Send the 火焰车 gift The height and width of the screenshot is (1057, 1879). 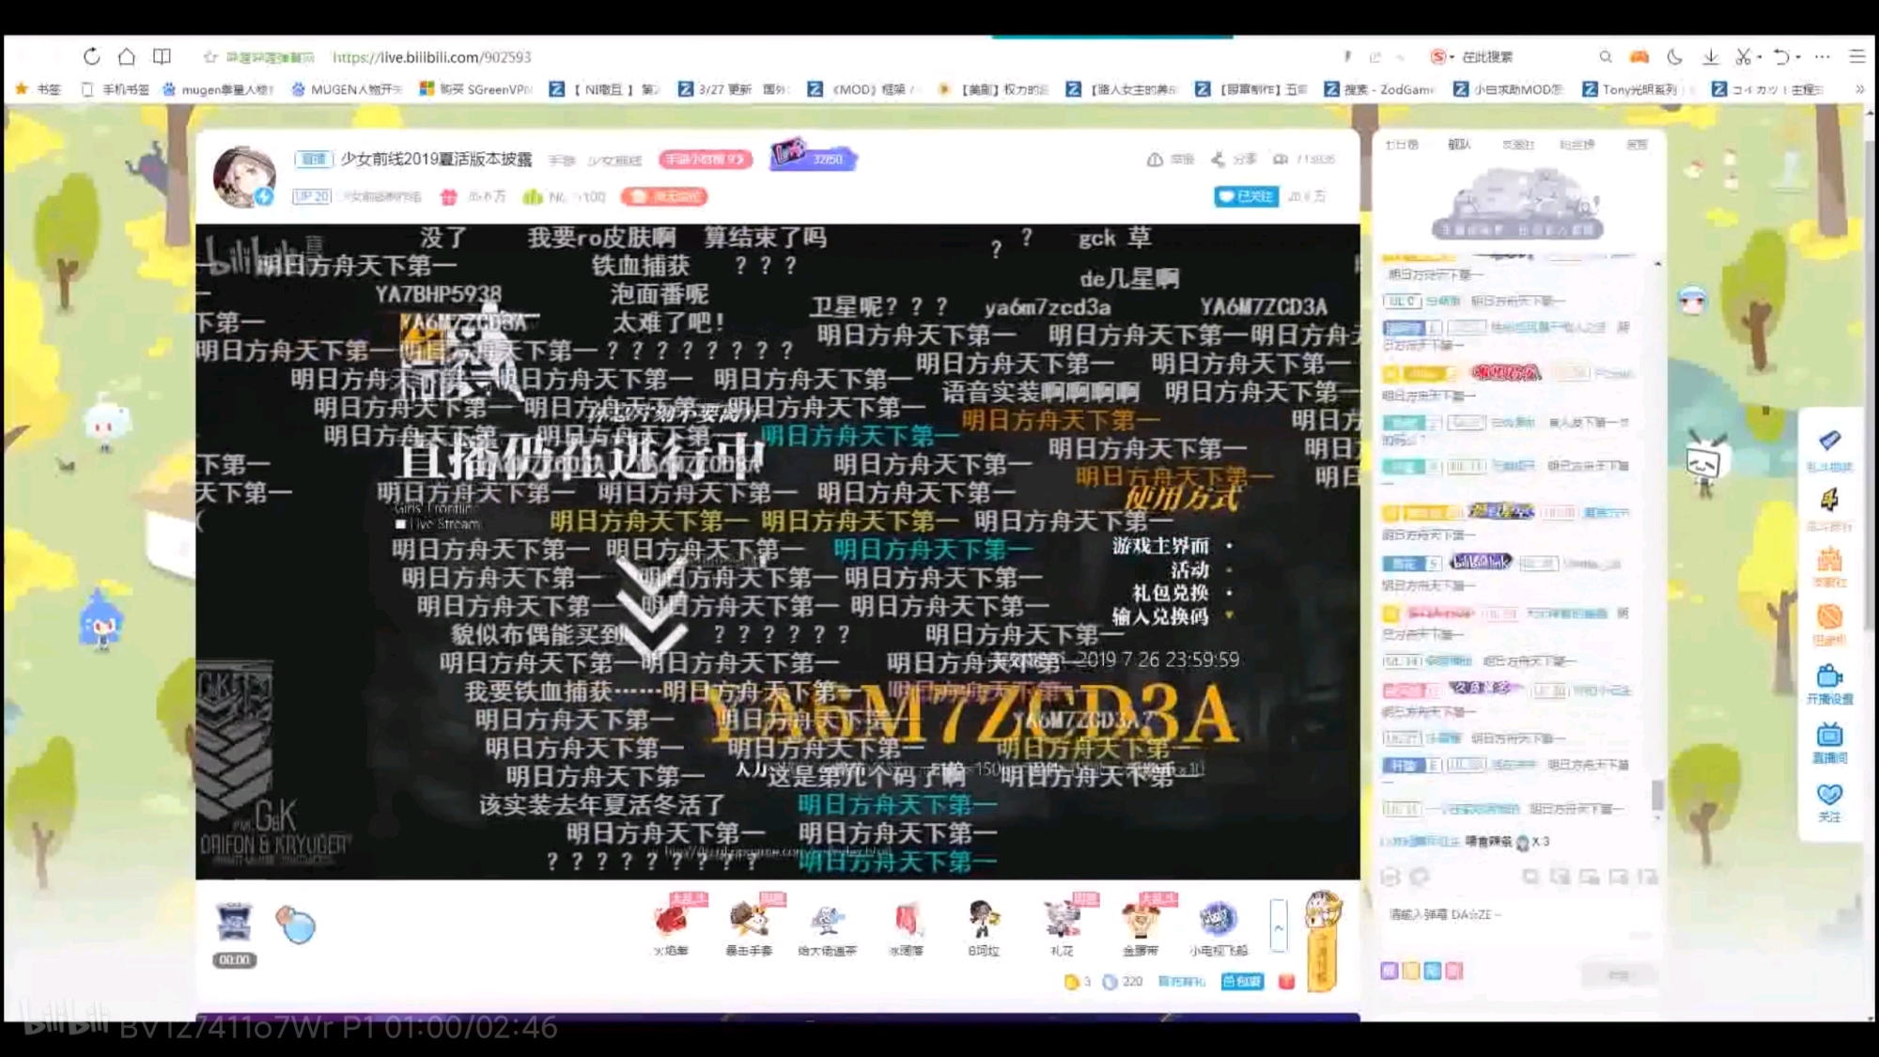671,925
